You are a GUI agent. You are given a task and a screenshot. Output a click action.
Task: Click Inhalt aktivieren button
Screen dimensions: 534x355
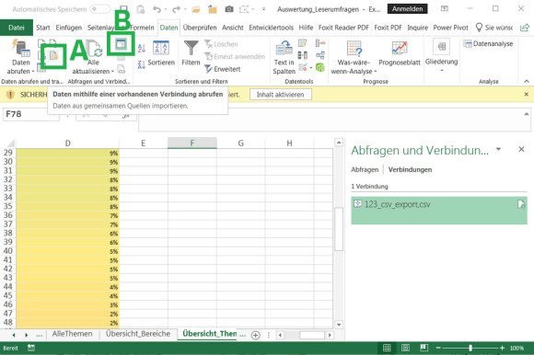(280, 95)
